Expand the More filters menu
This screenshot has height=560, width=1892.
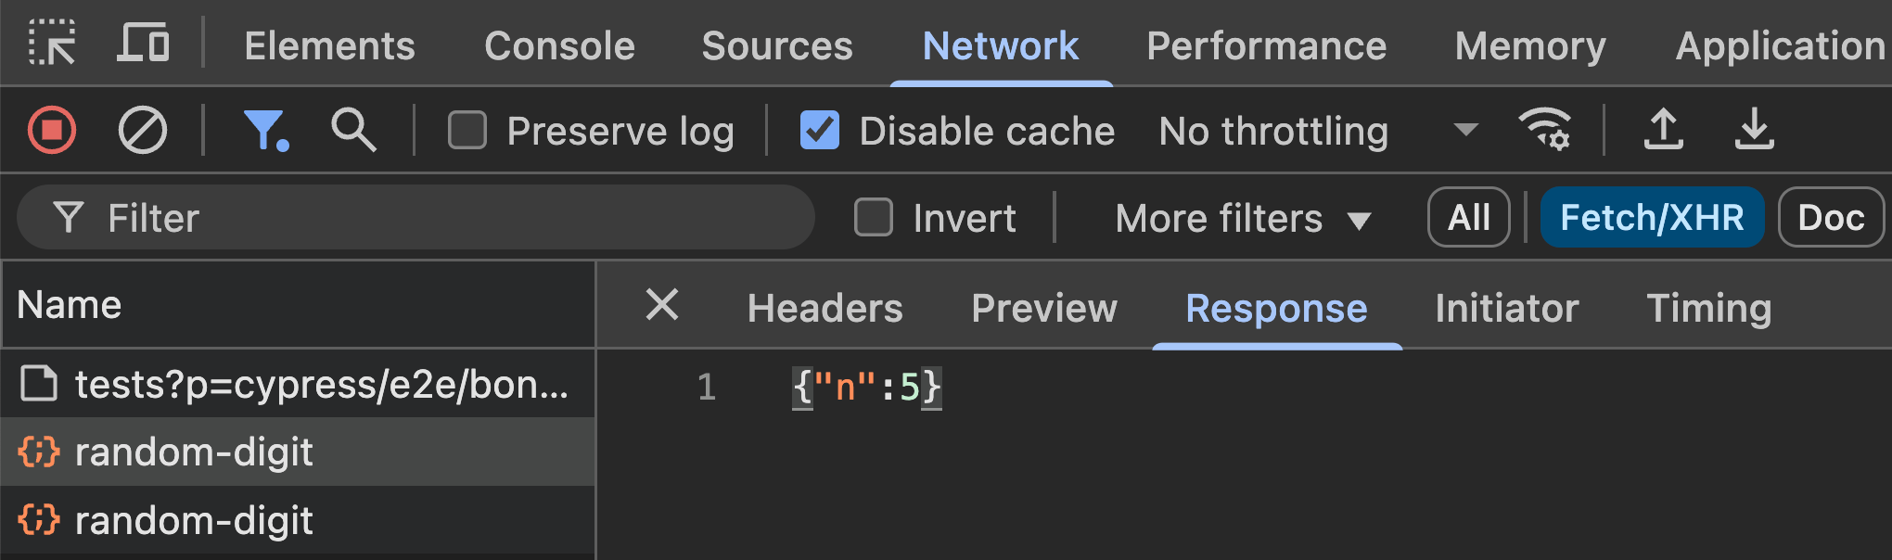pyautogui.click(x=1240, y=218)
